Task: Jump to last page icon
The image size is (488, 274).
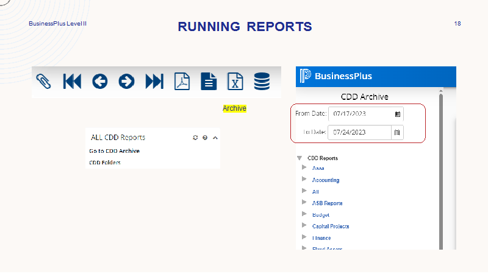Action: point(154,82)
